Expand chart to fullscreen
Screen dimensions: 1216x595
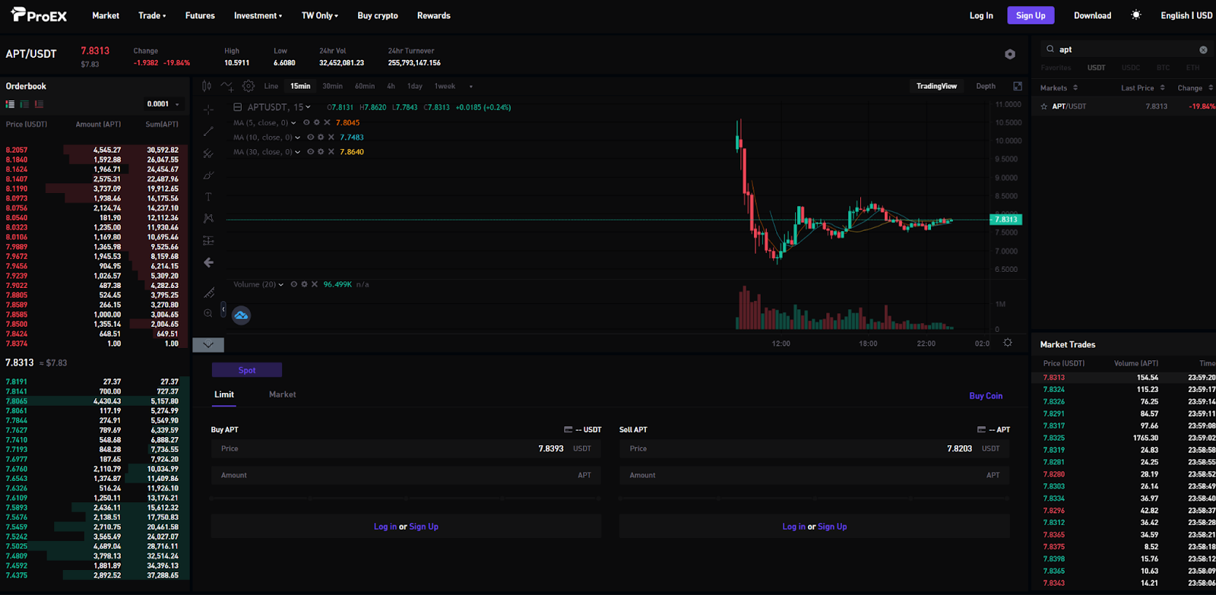tap(1018, 86)
